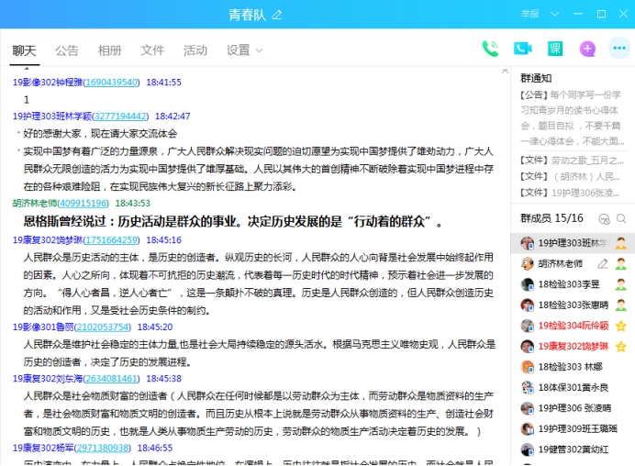Open the more options ellipsis button
Viewport: 635px width, 466px height.
point(619,50)
